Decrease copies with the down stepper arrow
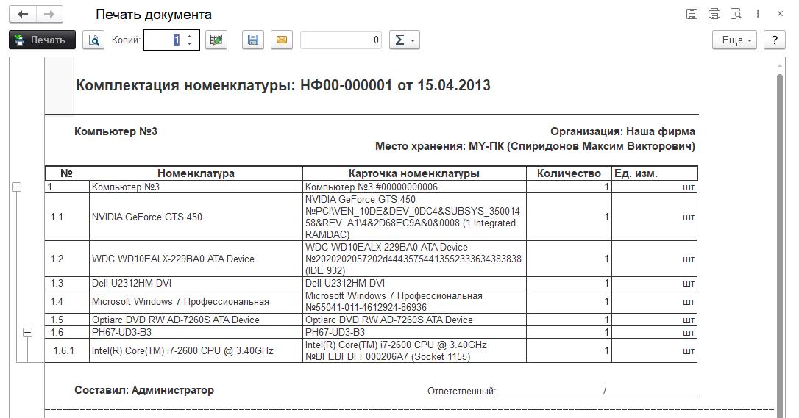Viewport: 799px width, 418px height. 190,45
